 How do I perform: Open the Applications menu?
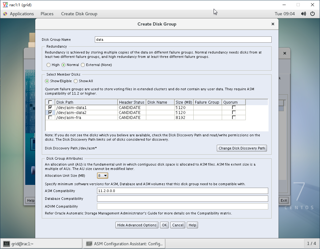click(x=22, y=14)
